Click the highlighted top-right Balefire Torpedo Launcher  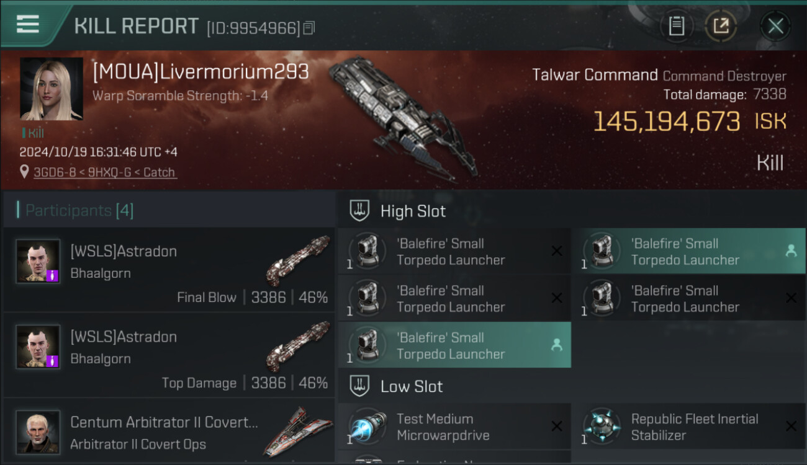coord(688,251)
